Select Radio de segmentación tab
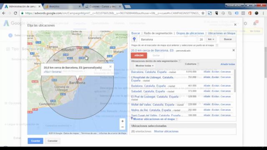The image size is (267, 150). pyautogui.click(x=158, y=33)
